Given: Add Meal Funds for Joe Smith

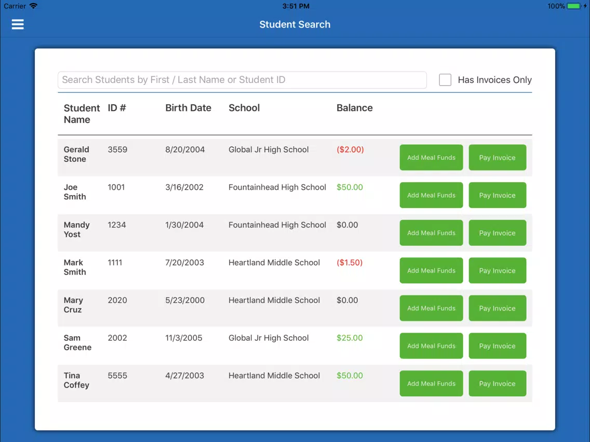Looking at the screenshot, I should coord(431,195).
